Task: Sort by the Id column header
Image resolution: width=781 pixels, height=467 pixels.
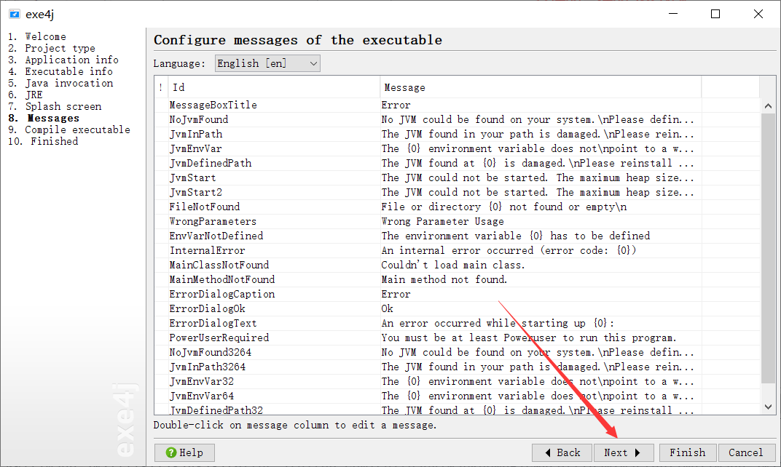Action: [x=273, y=87]
